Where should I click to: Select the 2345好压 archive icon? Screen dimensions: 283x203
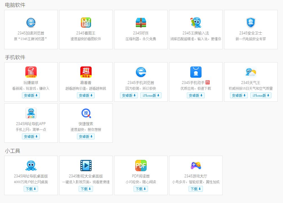coord(141,23)
